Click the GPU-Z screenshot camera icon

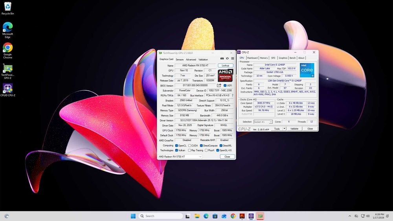(222, 58)
